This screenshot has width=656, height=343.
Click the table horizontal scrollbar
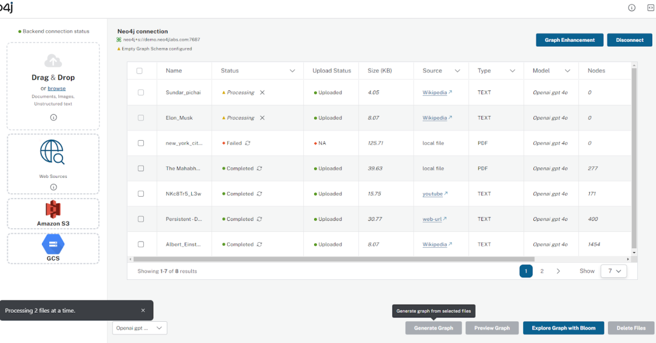(x=334, y=259)
